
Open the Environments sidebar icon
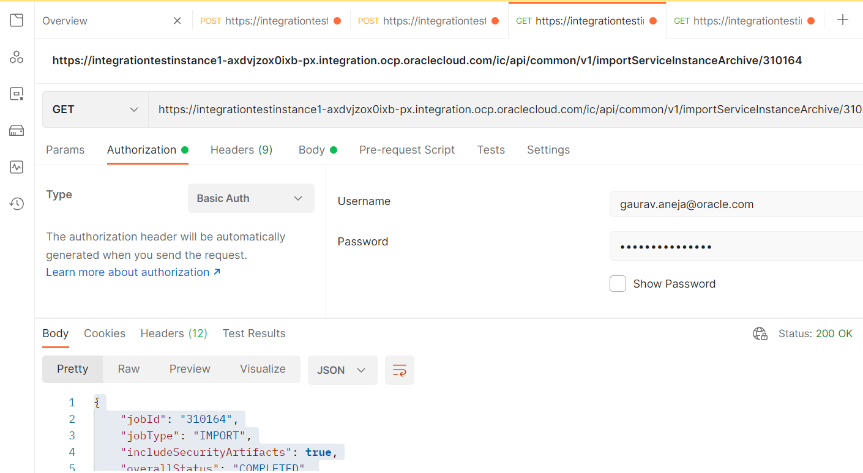[17, 93]
